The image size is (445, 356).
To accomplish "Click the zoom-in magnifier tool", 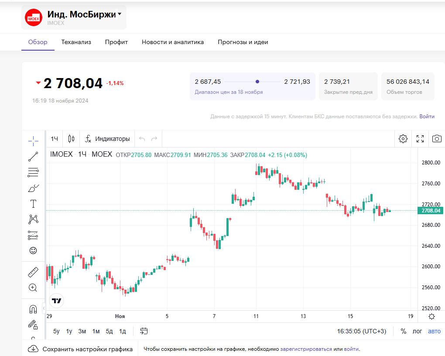I will coord(33,288).
